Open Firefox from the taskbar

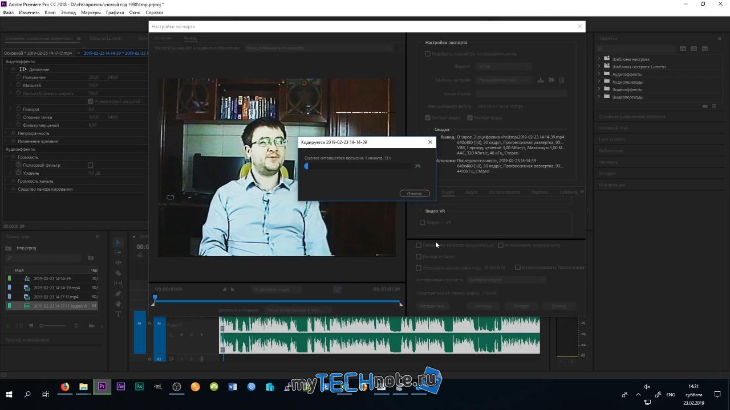click(64, 387)
